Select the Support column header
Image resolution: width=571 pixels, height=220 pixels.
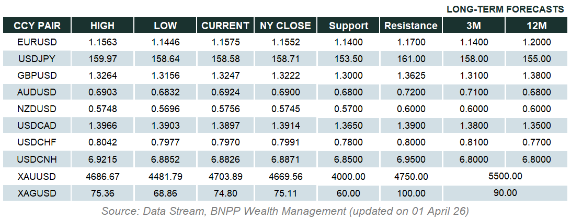click(349, 26)
